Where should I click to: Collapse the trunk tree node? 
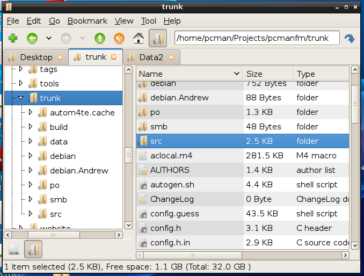pos(21,98)
